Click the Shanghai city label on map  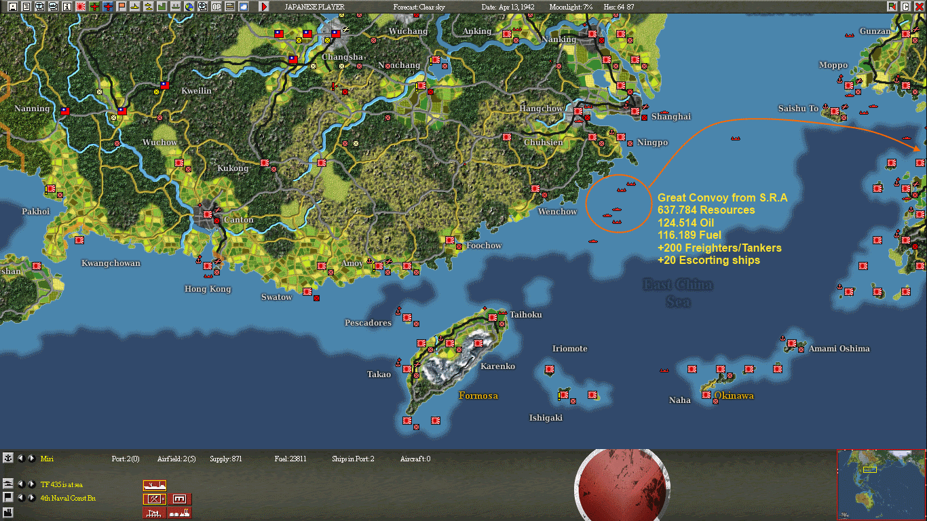click(671, 117)
